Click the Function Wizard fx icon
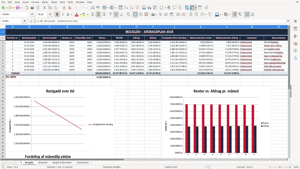 tap(31, 21)
